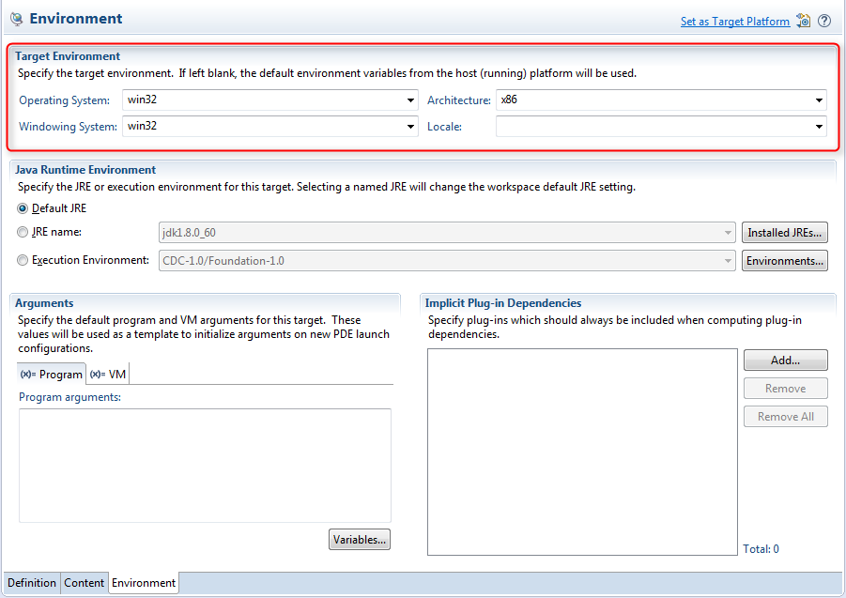Click the Installed JREs... button
This screenshot has width=846, height=598.
[784, 233]
